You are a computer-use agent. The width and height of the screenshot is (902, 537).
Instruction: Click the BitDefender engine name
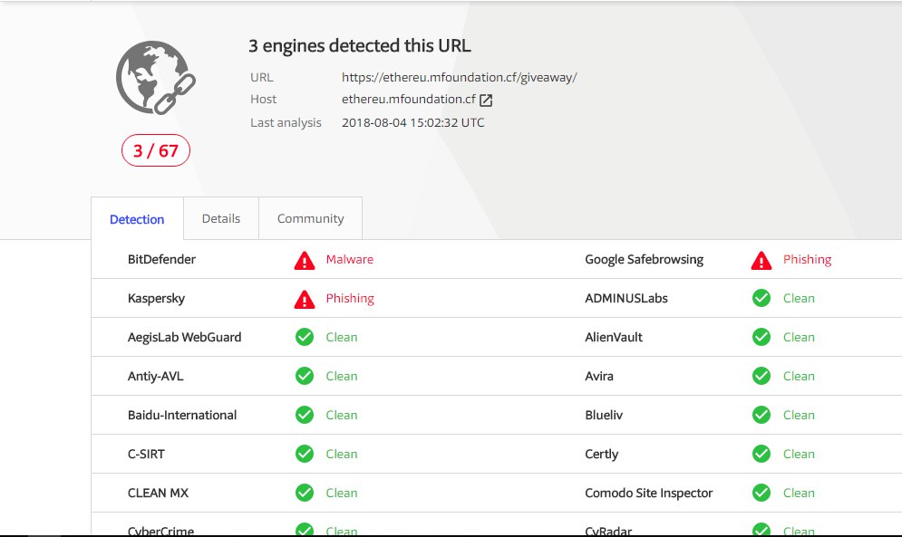point(161,259)
